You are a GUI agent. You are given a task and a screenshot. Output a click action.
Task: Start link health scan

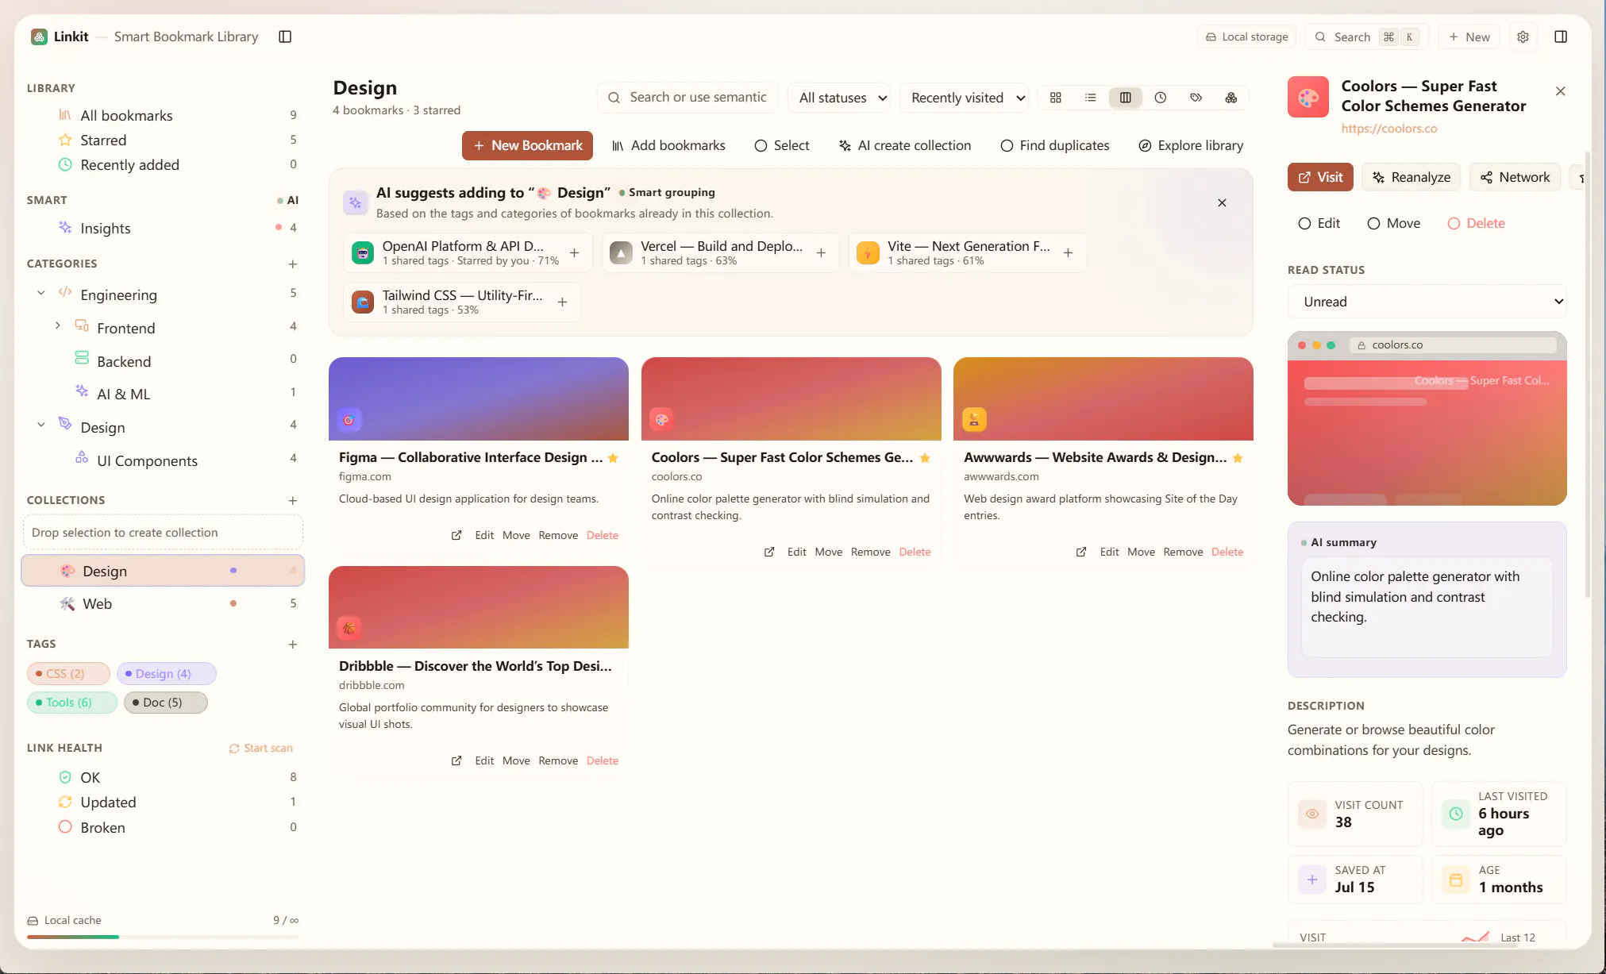(x=260, y=748)
